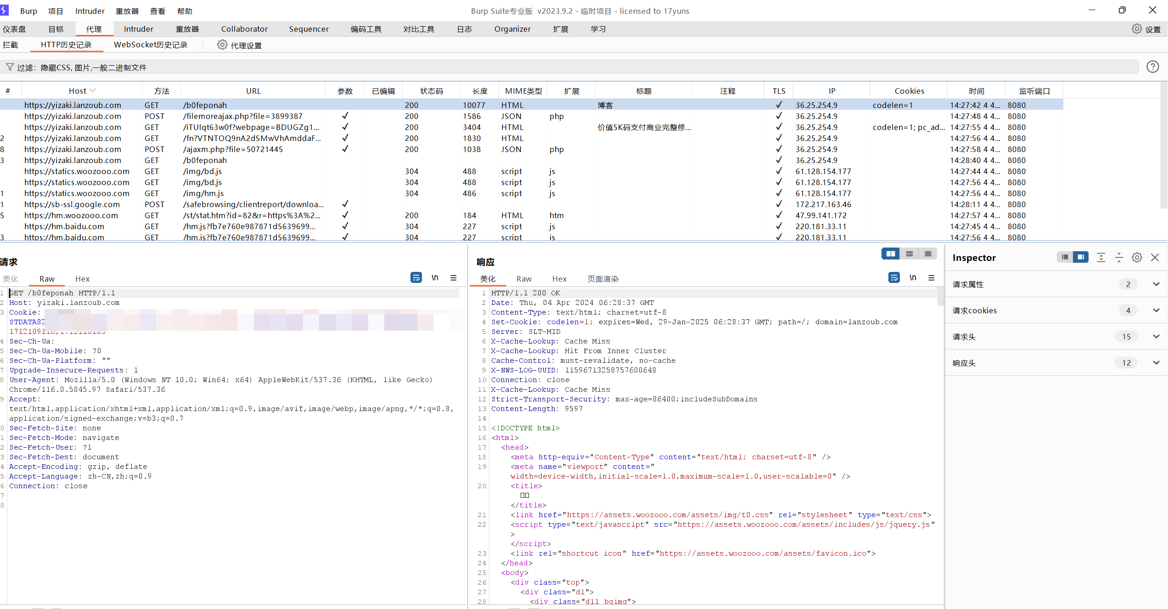Sort by 状态码 column header
Screen dimensions: 1168x609
(432, 91)
